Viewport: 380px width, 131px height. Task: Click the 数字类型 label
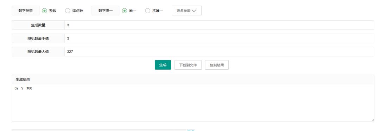[x=26, y=11]
